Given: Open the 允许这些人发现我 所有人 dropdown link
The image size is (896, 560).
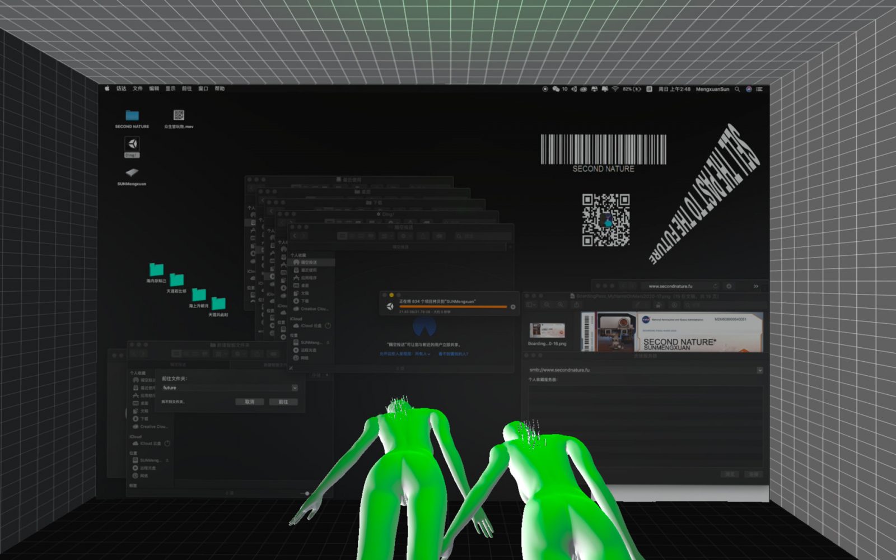Looking at the screenshot, I should tap(405, 354).
